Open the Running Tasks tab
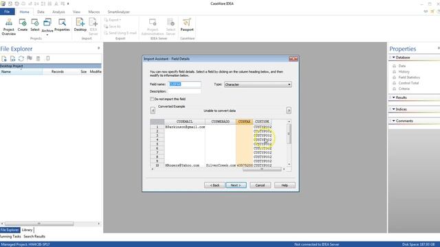 (x=10, y=236)
